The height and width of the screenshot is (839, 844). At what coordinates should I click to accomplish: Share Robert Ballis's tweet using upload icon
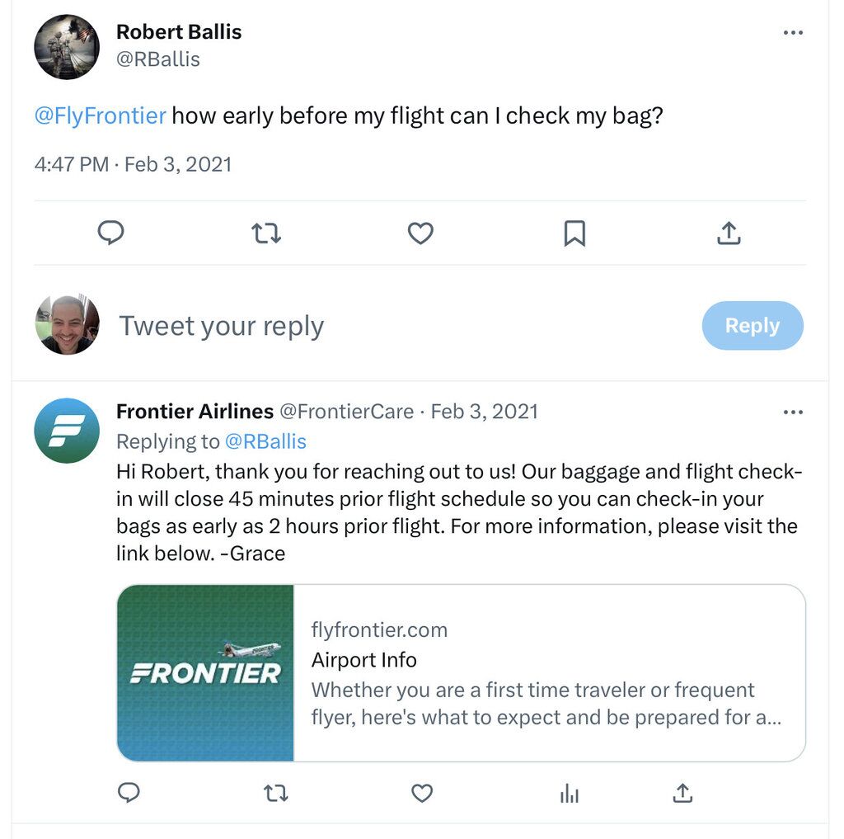(x=729, y=233)
